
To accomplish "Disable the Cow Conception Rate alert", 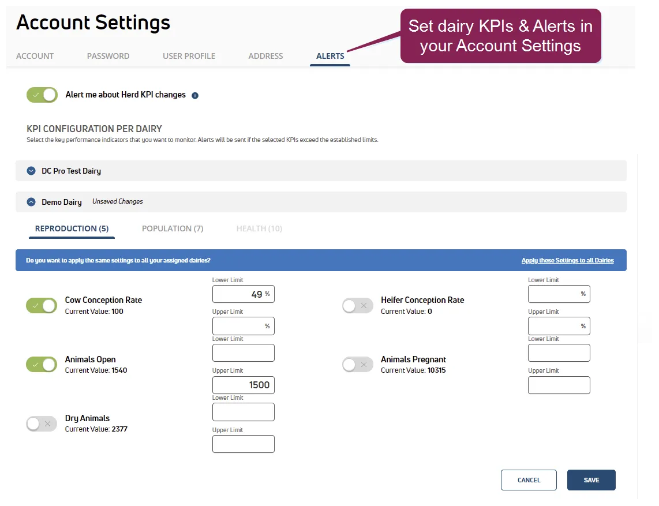I will coord(42,306).
